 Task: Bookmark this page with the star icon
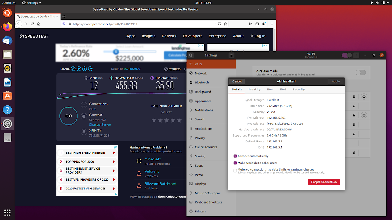coord(225,24)
